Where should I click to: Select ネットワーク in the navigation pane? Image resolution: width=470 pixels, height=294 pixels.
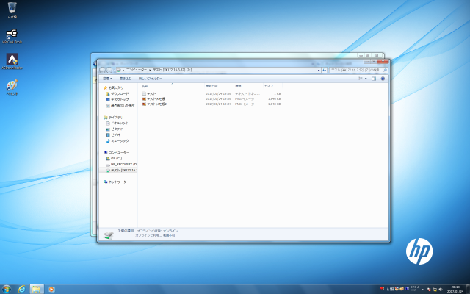pyautogui.click(x=117, y=182)
